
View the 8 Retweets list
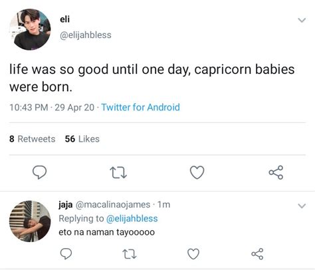tap(33, 139)
